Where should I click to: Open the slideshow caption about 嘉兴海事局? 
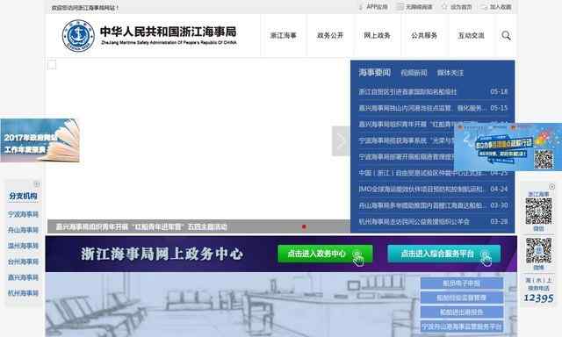click(141, 227)
